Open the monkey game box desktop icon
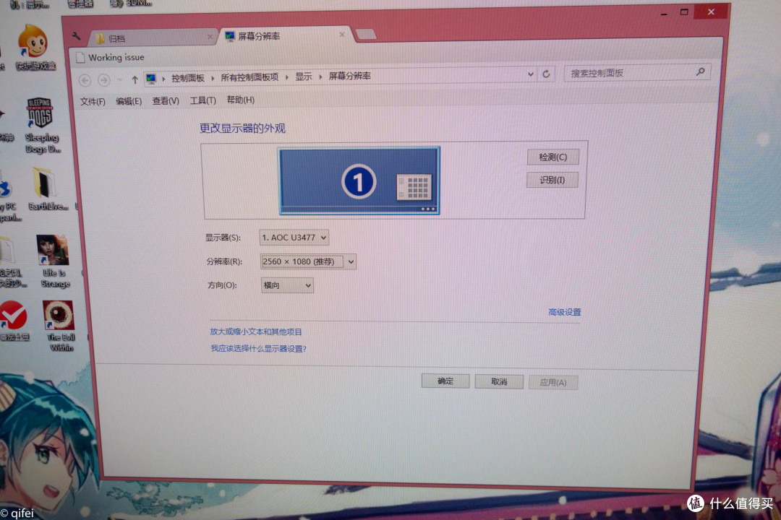 click(x=35, y=47)
